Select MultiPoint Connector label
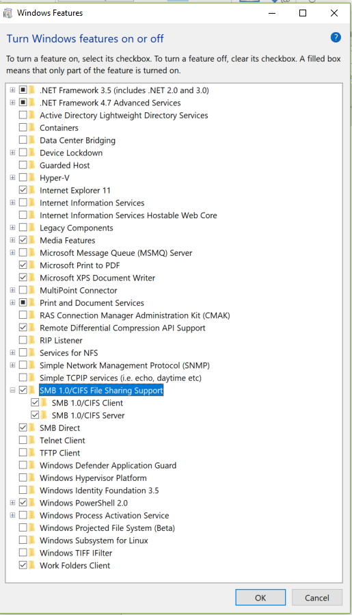 (79, 290)
